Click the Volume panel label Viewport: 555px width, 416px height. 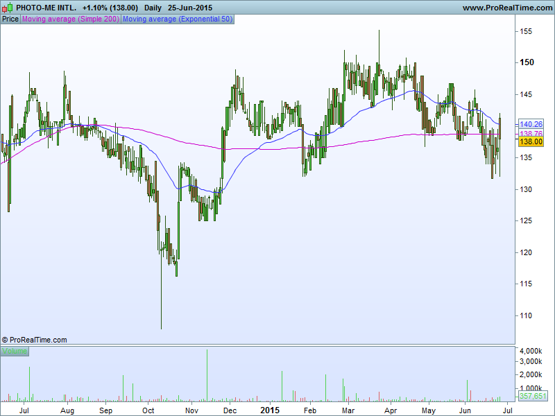pos(15,352)
